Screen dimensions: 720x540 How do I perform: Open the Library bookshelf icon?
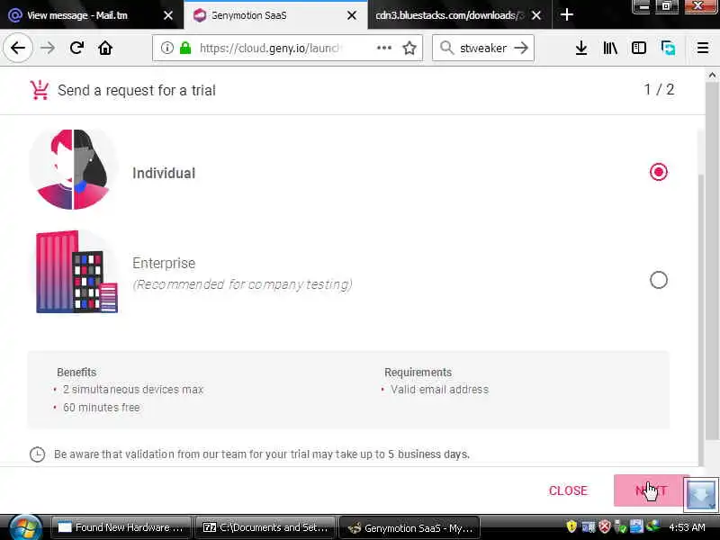610,48
